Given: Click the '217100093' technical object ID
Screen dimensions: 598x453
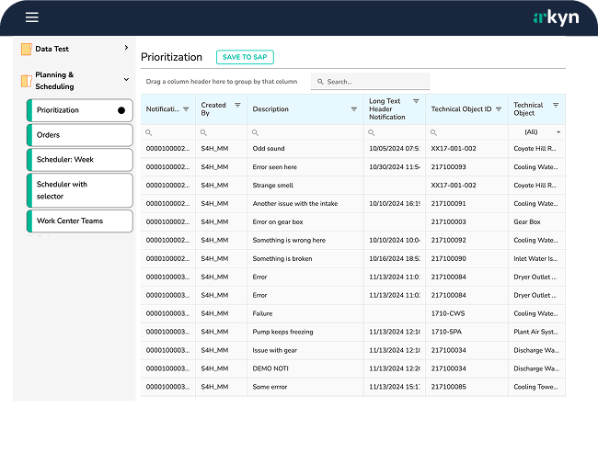Looking at the screenshot, I should (x=449, y=167).
